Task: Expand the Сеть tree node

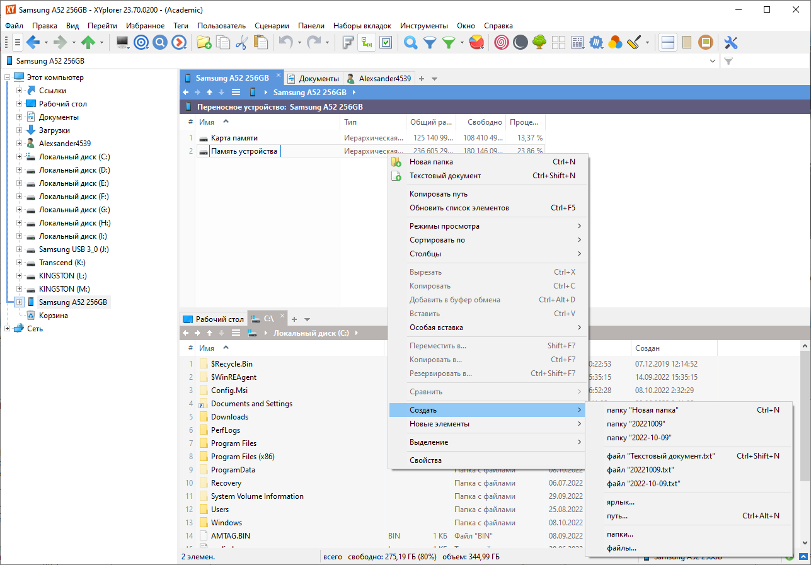Action: click(8, 328)
